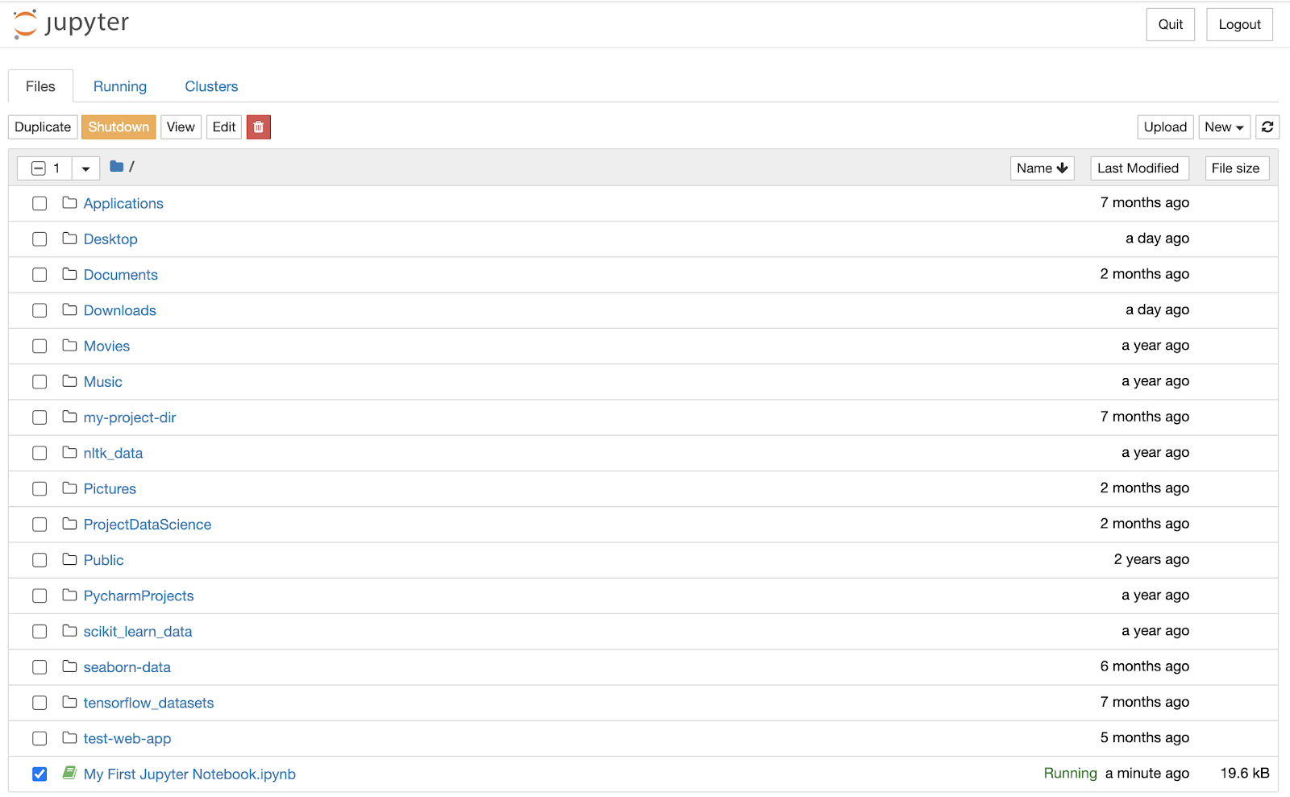Click the root folder breadcrumb icon
Screen dimensions: 1290x797
coord(117,167)
